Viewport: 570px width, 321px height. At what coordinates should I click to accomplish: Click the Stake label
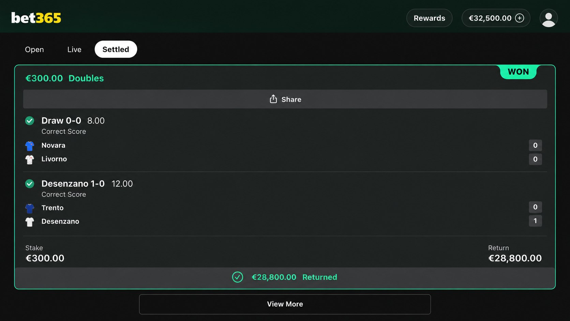tap(34, 248)
